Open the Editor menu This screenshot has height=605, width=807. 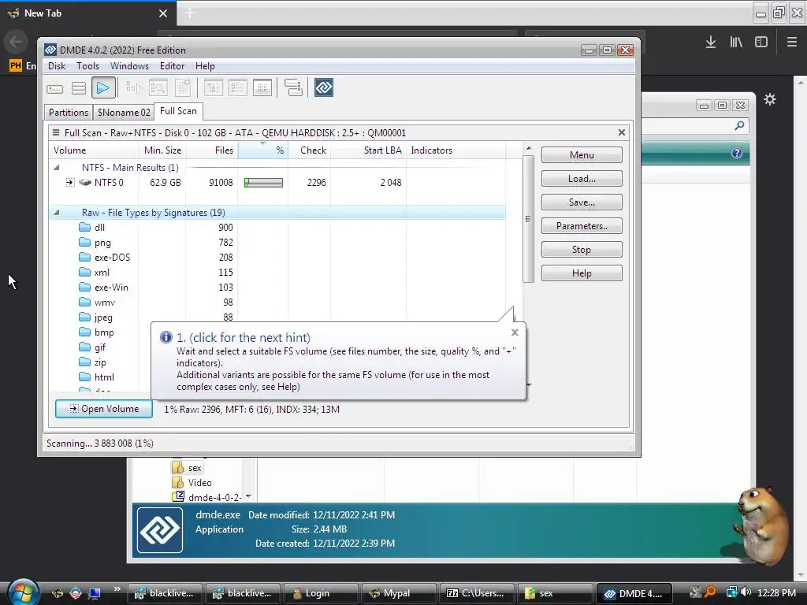pos(172,66)
